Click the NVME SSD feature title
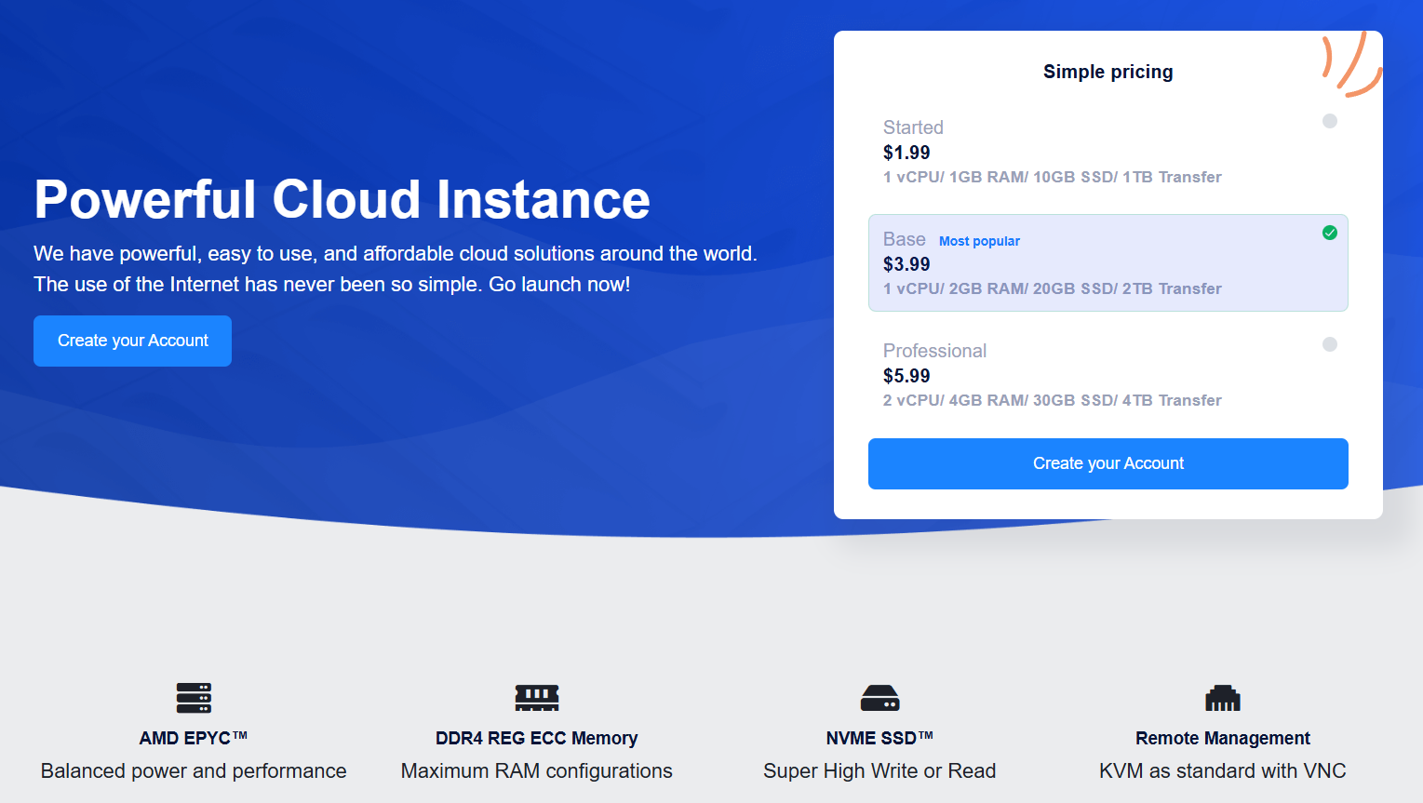 [879, 738]
